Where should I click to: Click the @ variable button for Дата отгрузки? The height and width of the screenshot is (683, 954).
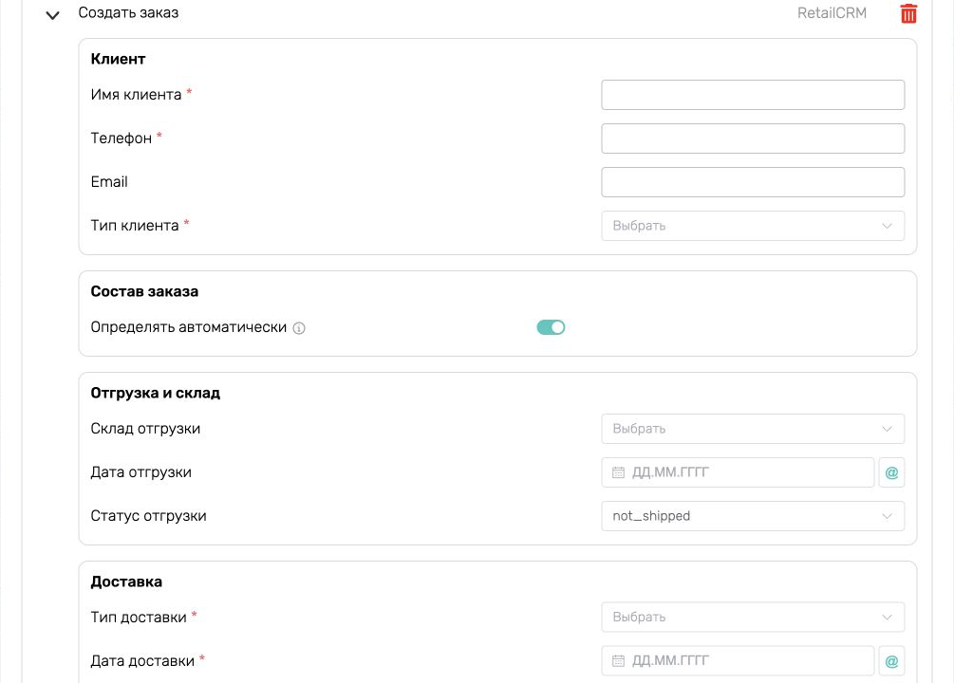891,472
